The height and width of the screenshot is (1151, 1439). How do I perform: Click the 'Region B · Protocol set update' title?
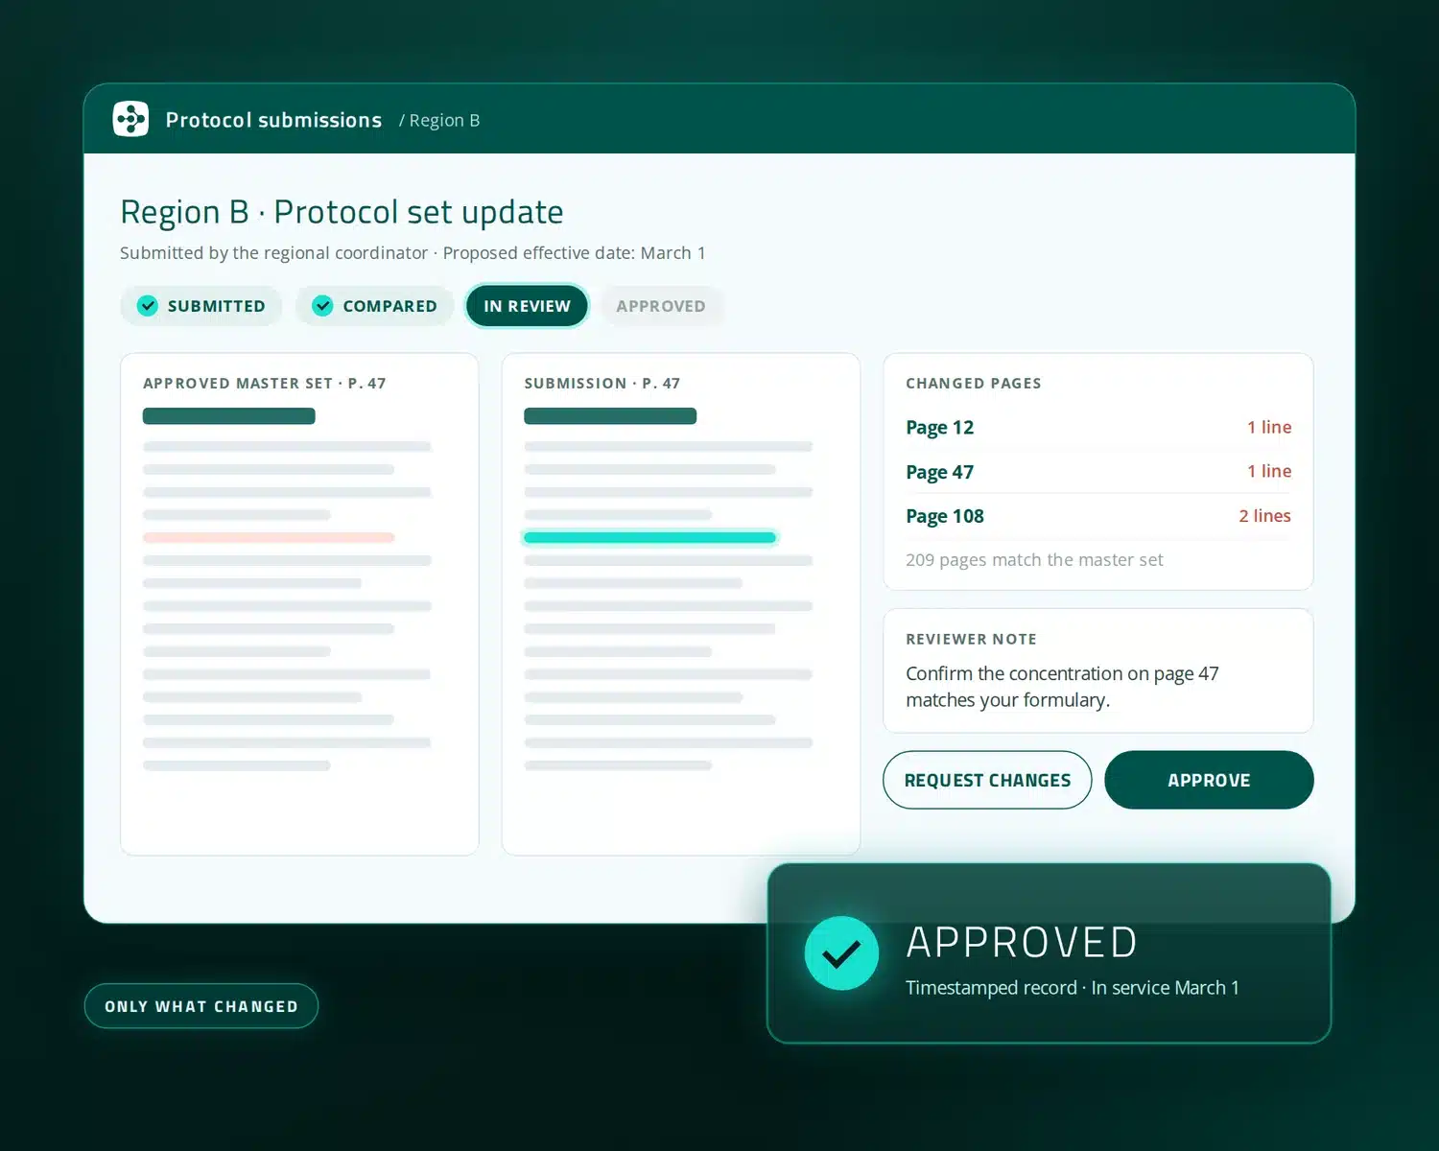pos(342,212)
